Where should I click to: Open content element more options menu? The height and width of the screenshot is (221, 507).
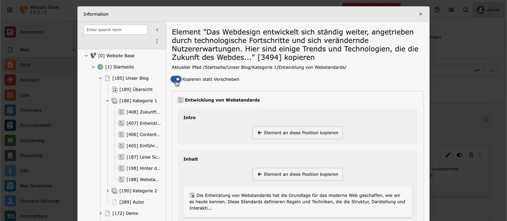coord(480,155)
